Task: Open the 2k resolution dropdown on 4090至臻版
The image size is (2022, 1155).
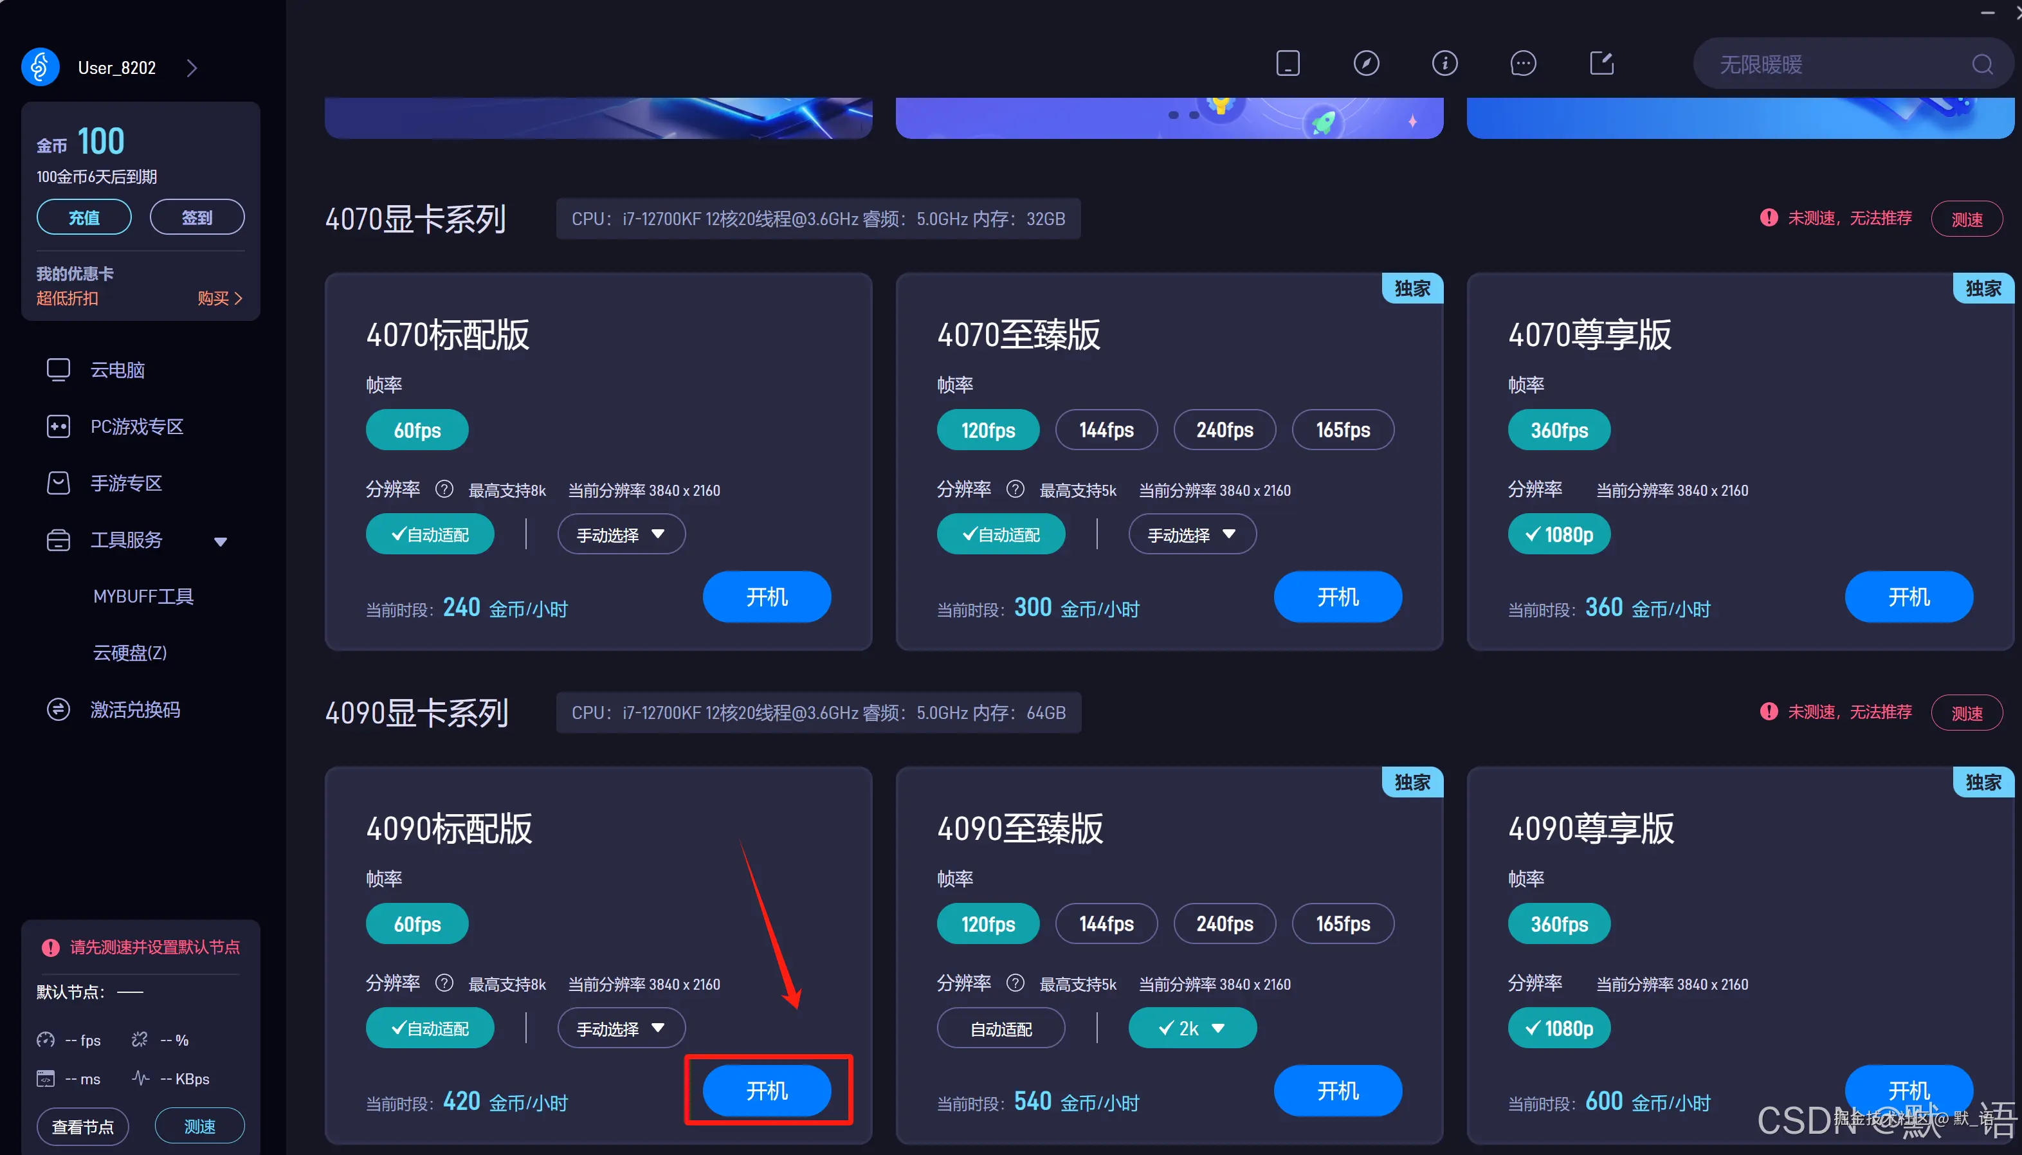Action: (x=1192, y=1027)
